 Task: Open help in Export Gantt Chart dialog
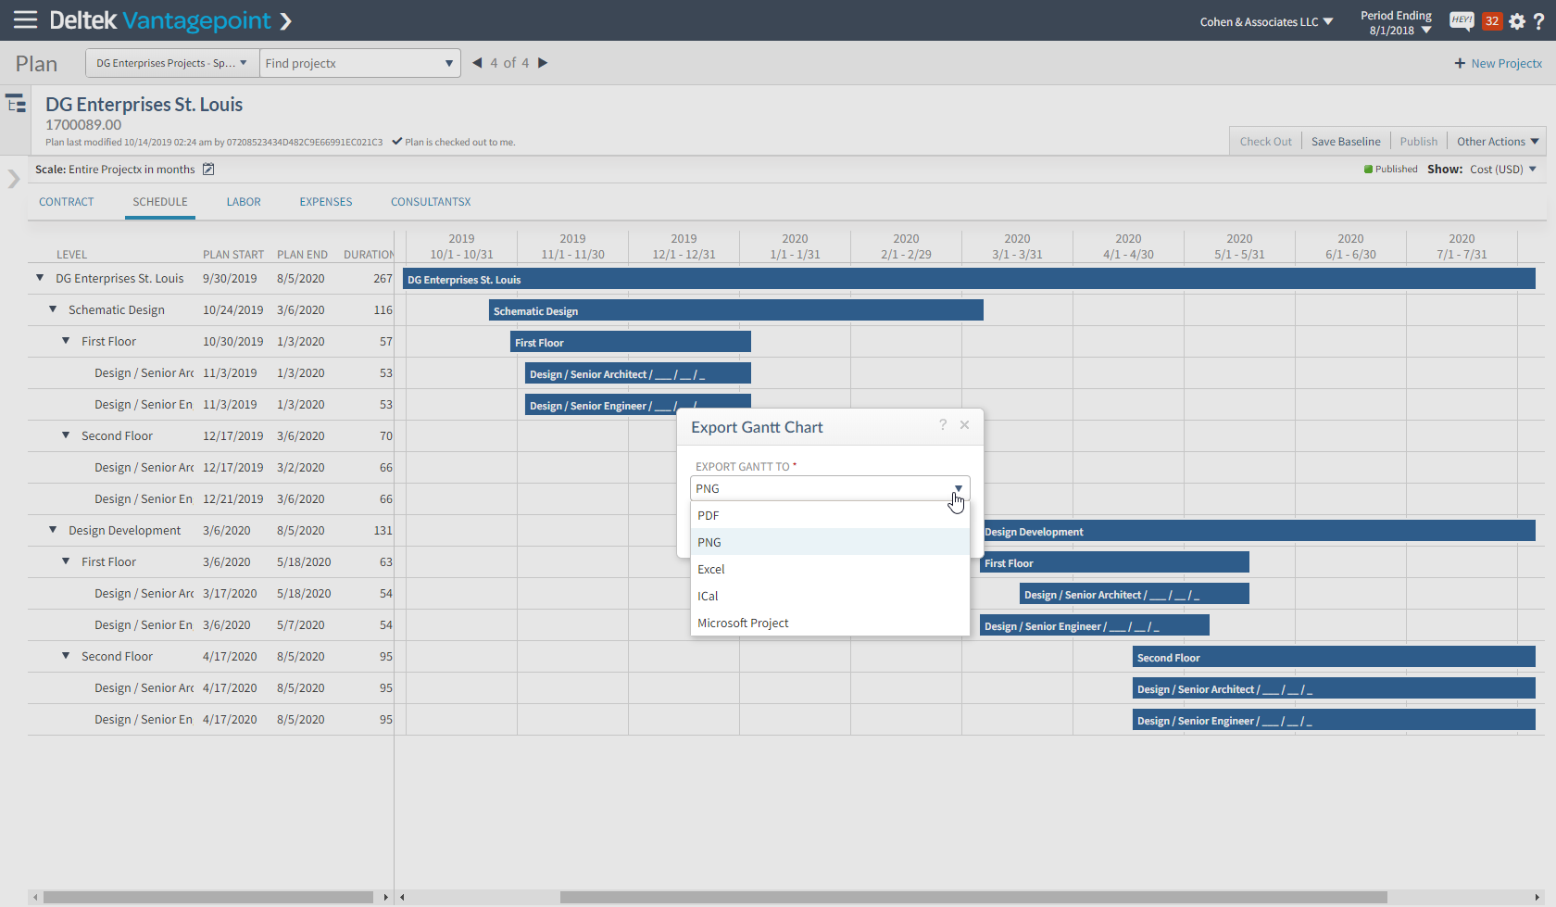point(943,424)
